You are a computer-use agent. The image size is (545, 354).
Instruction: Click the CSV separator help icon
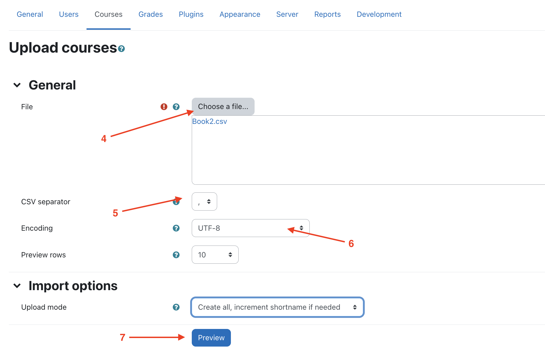tap(176, 202)
